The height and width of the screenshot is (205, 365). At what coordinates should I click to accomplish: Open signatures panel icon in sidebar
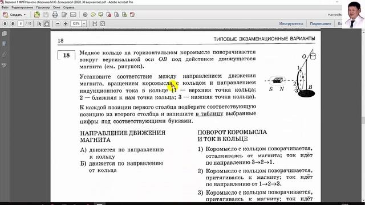pyautogui.click(x=5, y=65)
